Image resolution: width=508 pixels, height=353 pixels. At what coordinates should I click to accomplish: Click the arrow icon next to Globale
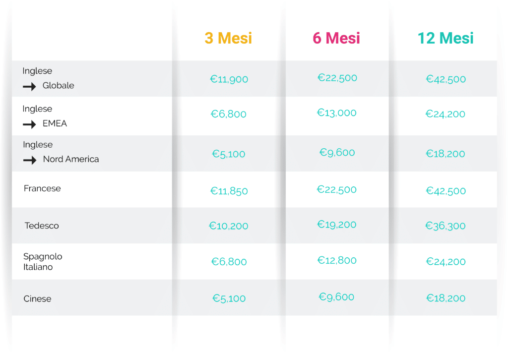click(29, 86)
